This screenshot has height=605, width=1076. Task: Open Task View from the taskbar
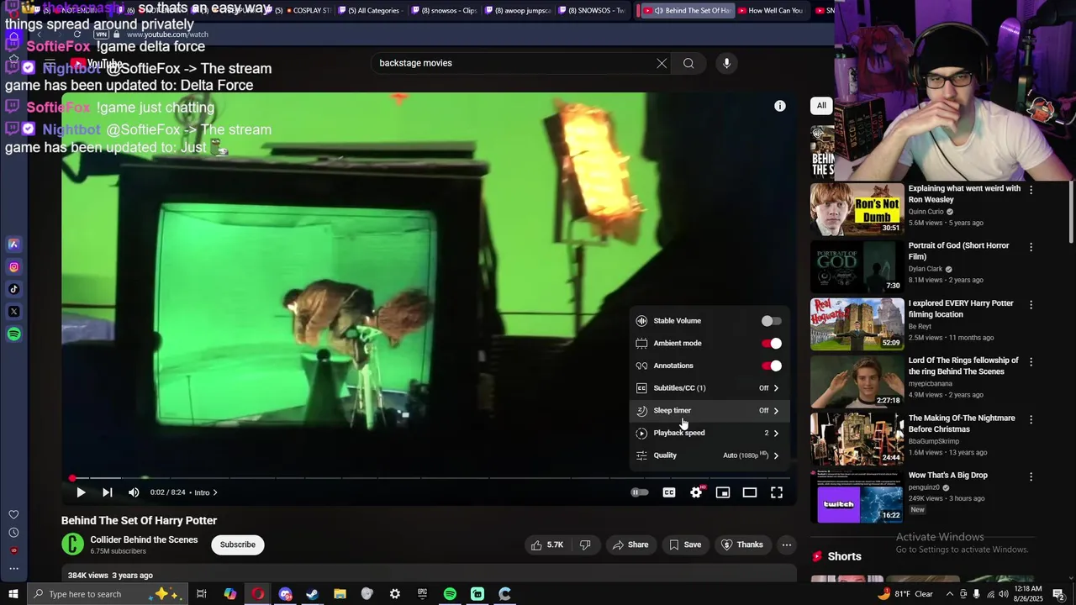point(202,594)
